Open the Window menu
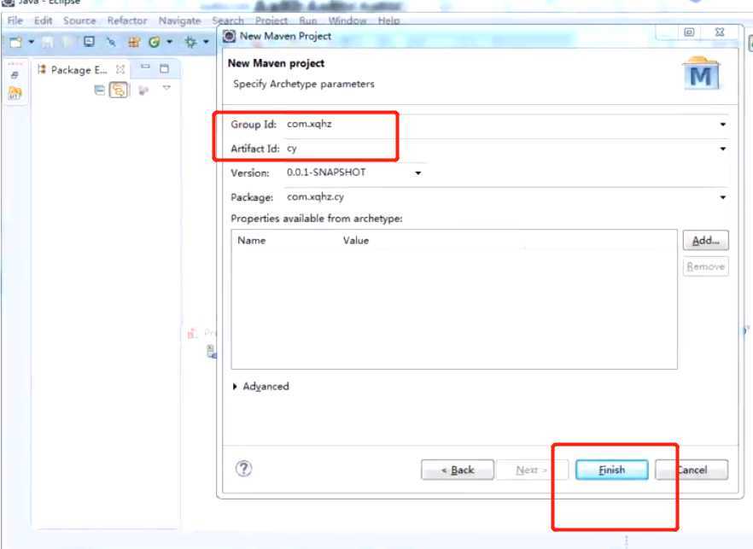Screen dimensions: 753x549 click(347, 20)
